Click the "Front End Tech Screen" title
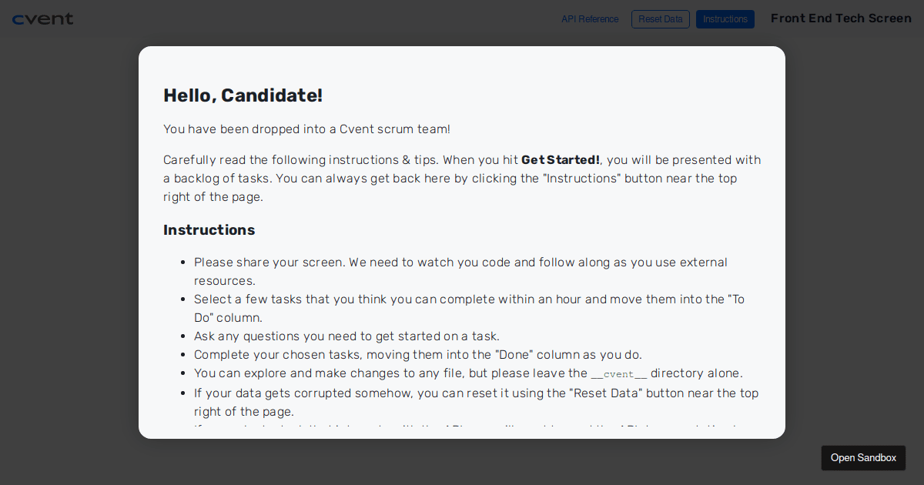Screen dimensions: 924x485 pos(841,18)
